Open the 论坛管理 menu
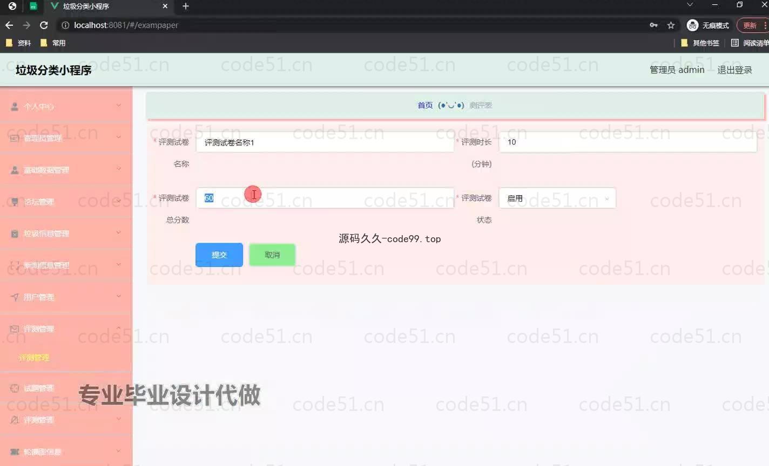The width and height of the screenshot is (769, 466). (x=66, y=202)
